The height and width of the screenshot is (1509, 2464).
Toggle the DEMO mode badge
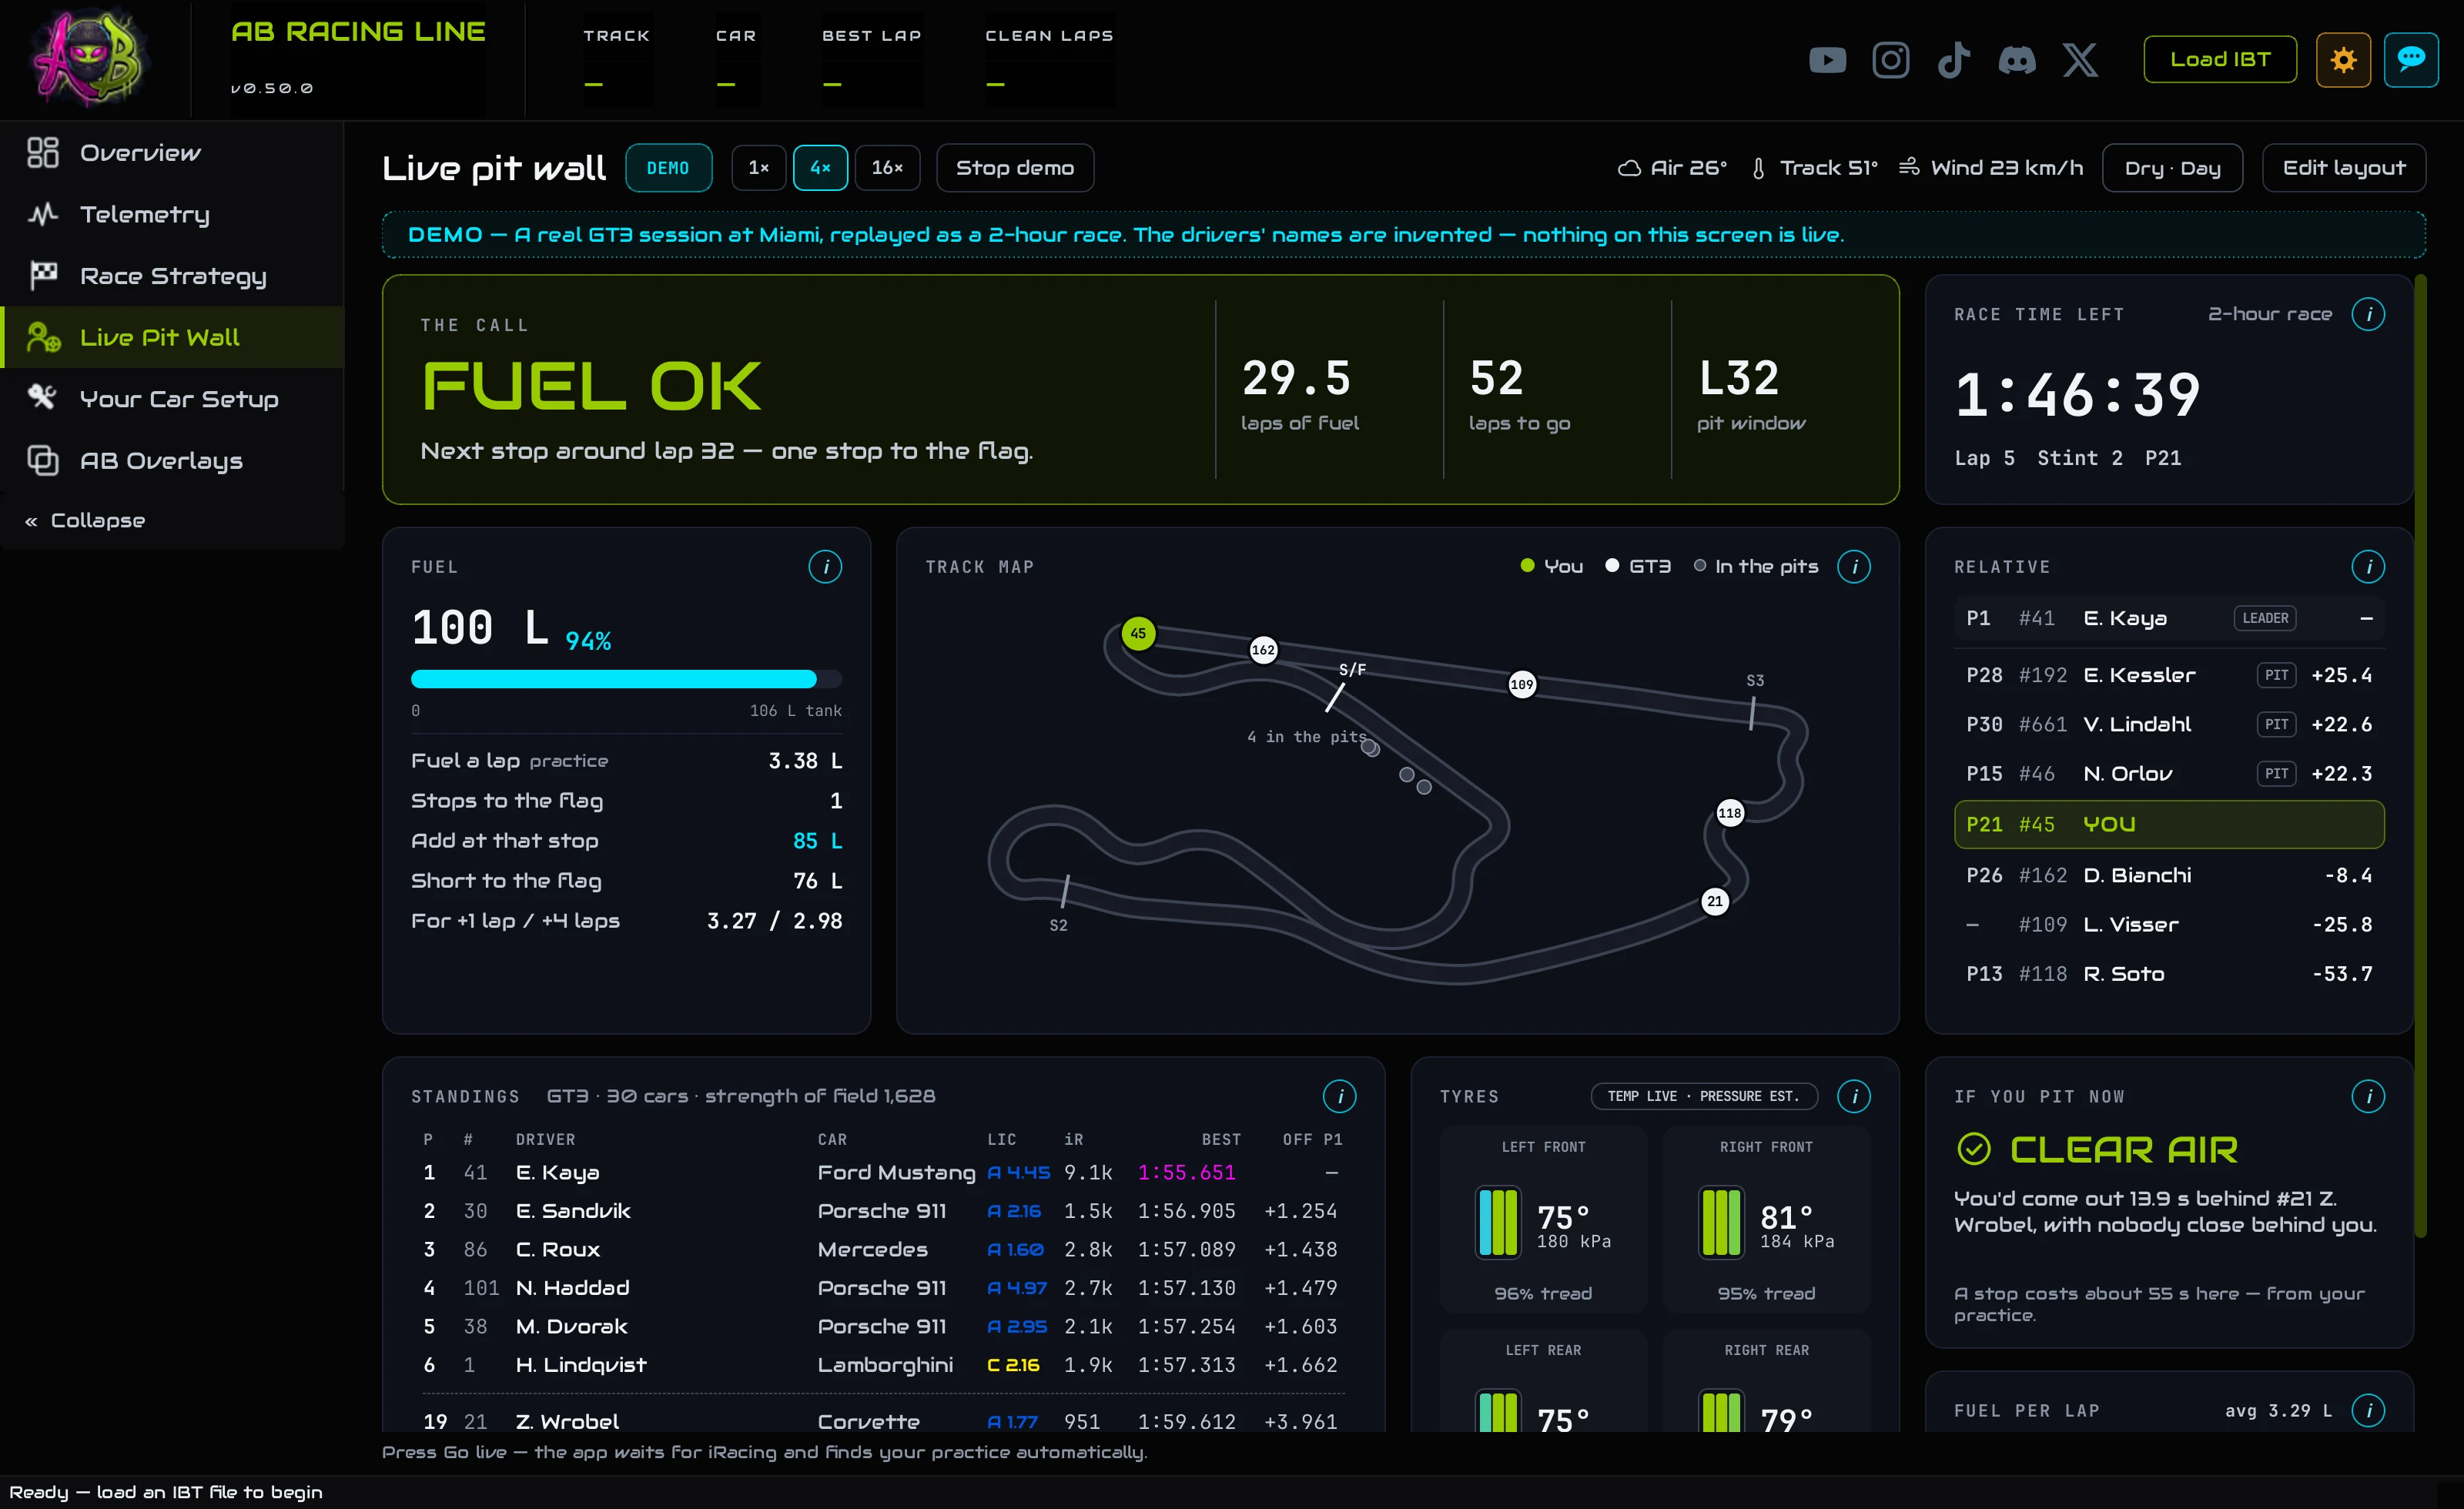668,167
